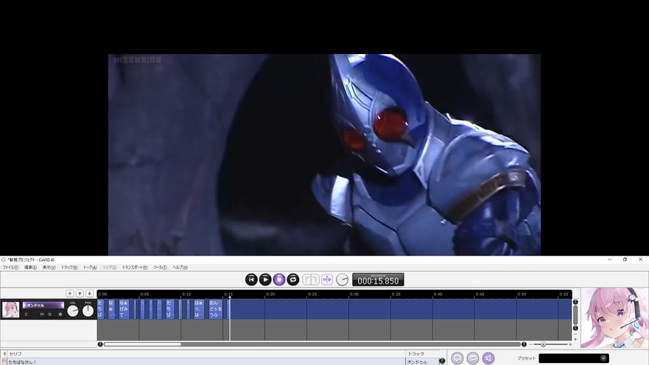Screen dimensions: 649x365
Task: Click the right end knob of horizontal scrollbar
Action: point(524,344)
